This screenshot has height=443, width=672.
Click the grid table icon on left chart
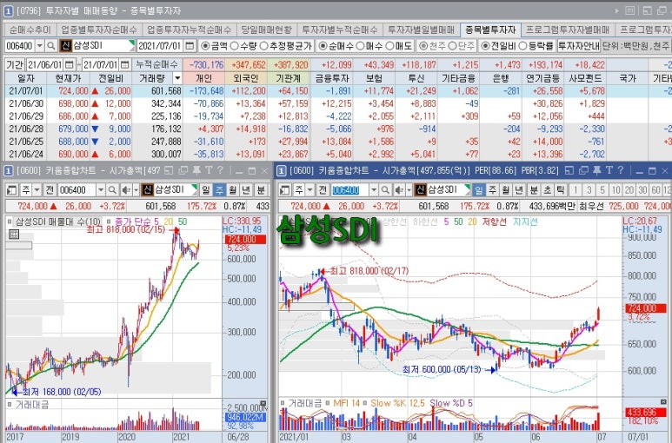click(x=14, y=235)
